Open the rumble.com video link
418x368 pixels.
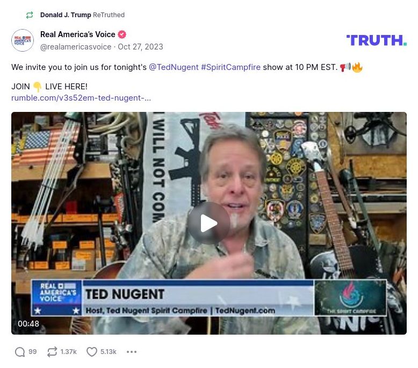coord(81,98)
